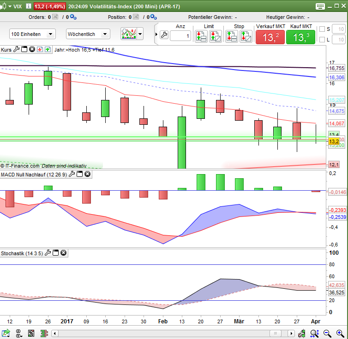Zoom in the chart
Image resolution: width=348 pixels, height=339 pixels.
340,333
